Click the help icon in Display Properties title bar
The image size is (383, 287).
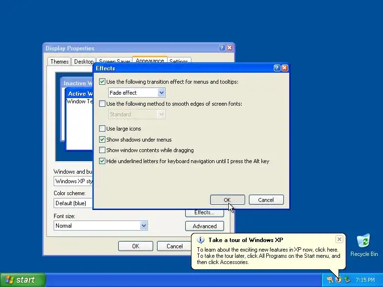point(222,48)
